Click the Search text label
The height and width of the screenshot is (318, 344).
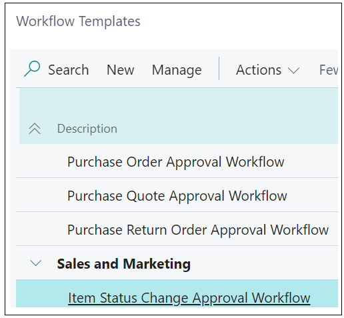point(69,70)
